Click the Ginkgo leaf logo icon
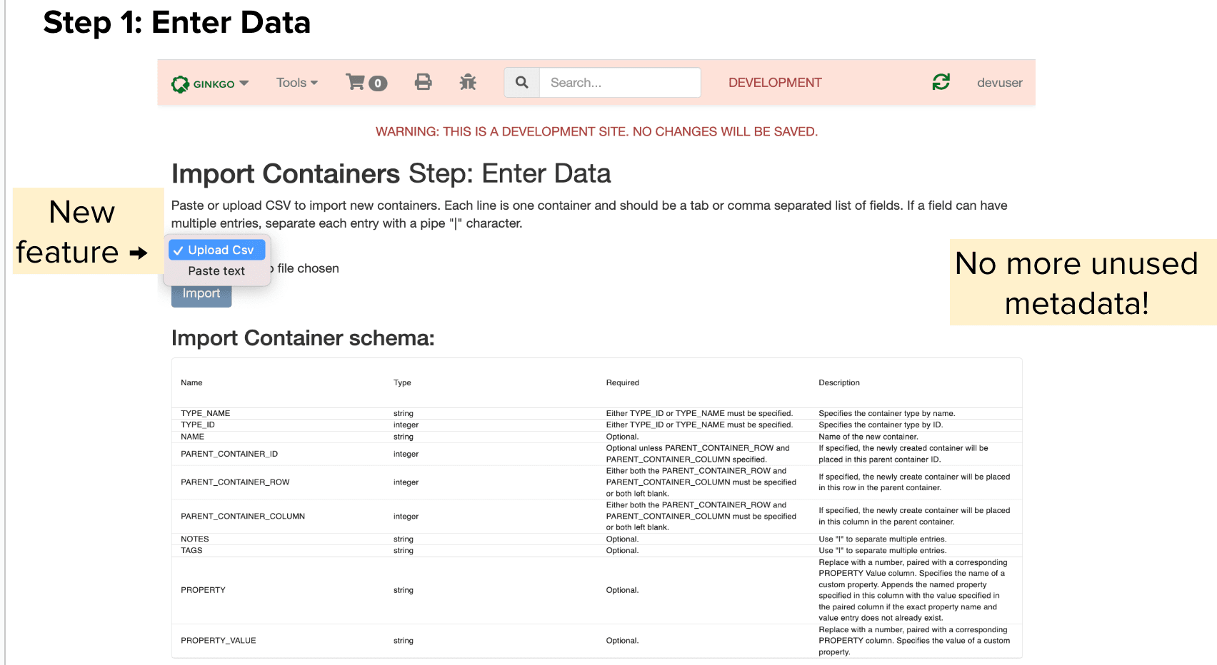Image resolution: width=1217 pixels, height=665 pixels. click(x=180, y=84)
